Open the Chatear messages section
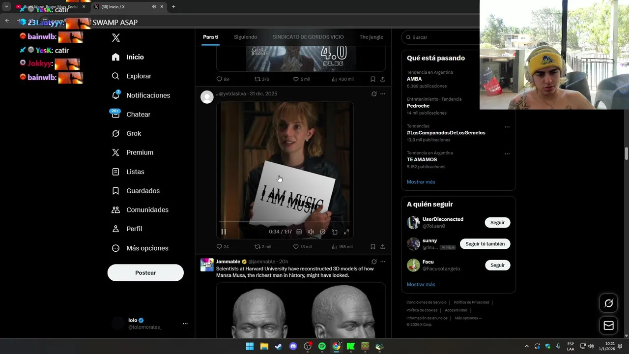This screenshot has width=629, height=354. click(x=131, y=114)
